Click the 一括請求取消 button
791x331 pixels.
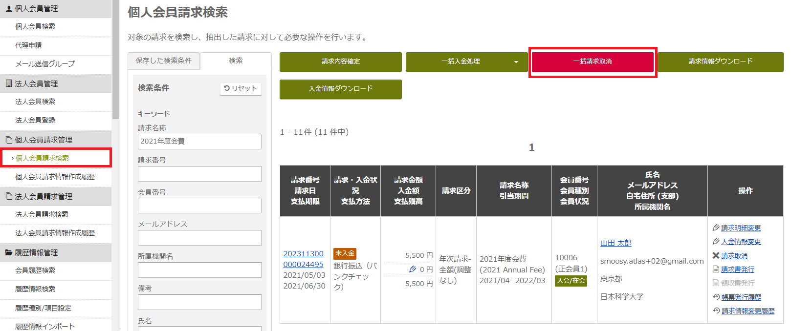[x=593, y=62]
